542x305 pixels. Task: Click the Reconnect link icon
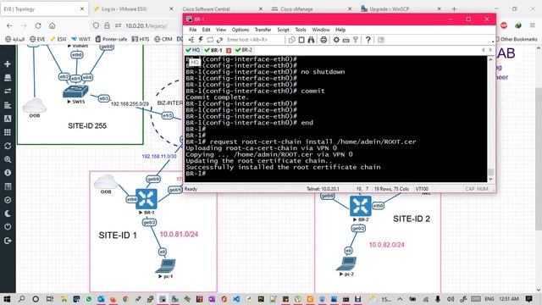tap(219, 40)
